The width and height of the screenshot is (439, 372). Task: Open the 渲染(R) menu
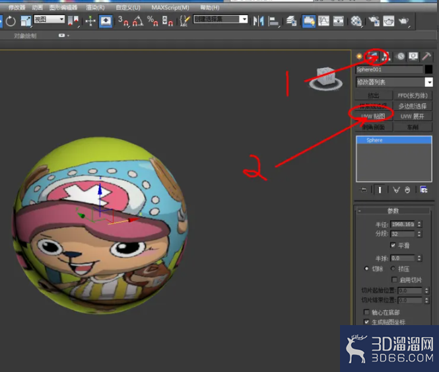tap(96, 7)
